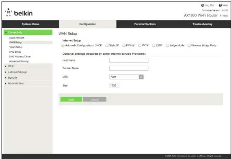Click the Belkin logo
231x159 pixels.
point(19,13)
